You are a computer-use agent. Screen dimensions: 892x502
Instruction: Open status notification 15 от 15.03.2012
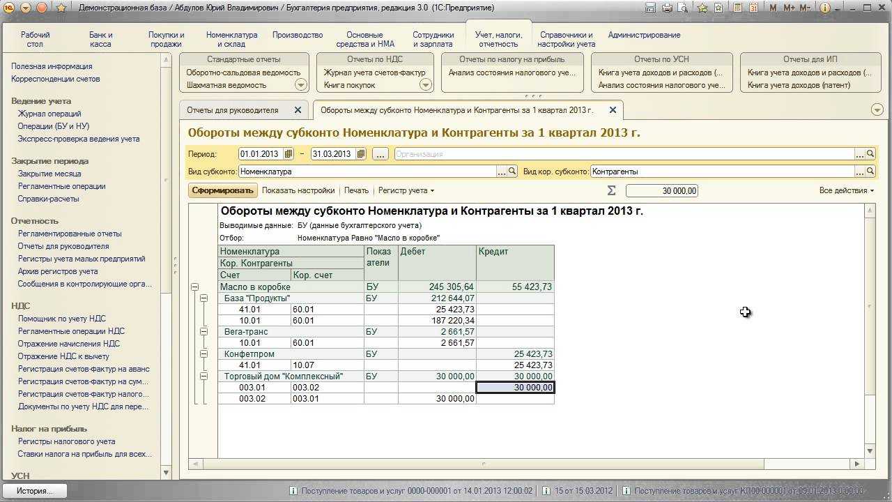tap(578, 491)
